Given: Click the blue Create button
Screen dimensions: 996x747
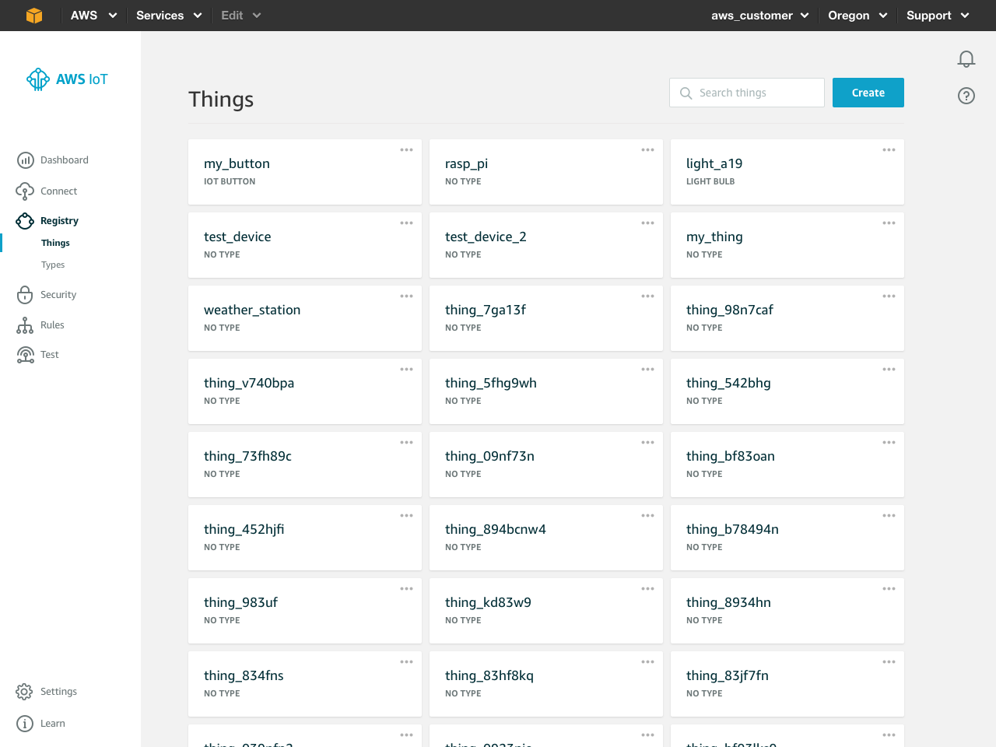Looking at the screenshot, I should click(868, 93).
